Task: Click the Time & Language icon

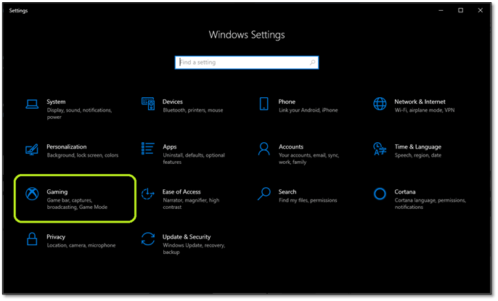Action: coord(380,149)
